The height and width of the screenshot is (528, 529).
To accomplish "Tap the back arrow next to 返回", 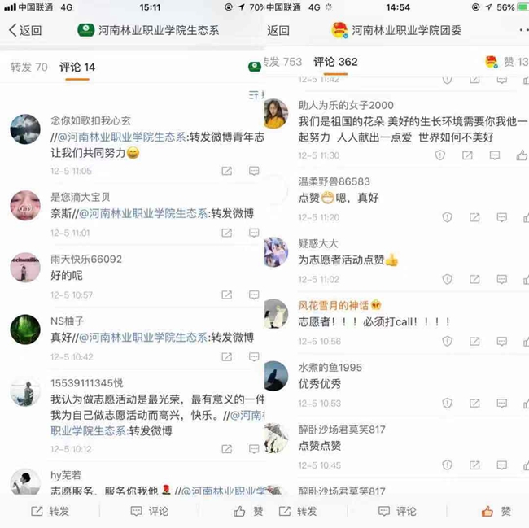I will point(13,30).
